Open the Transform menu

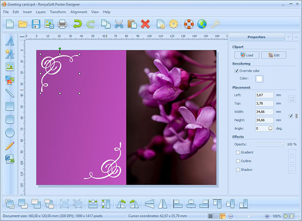click(58, 12)
